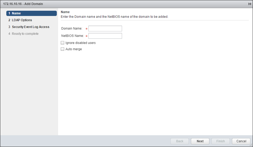Click the double-arrow icon in the title bar

pyautogui.click(x=250, y=4)
